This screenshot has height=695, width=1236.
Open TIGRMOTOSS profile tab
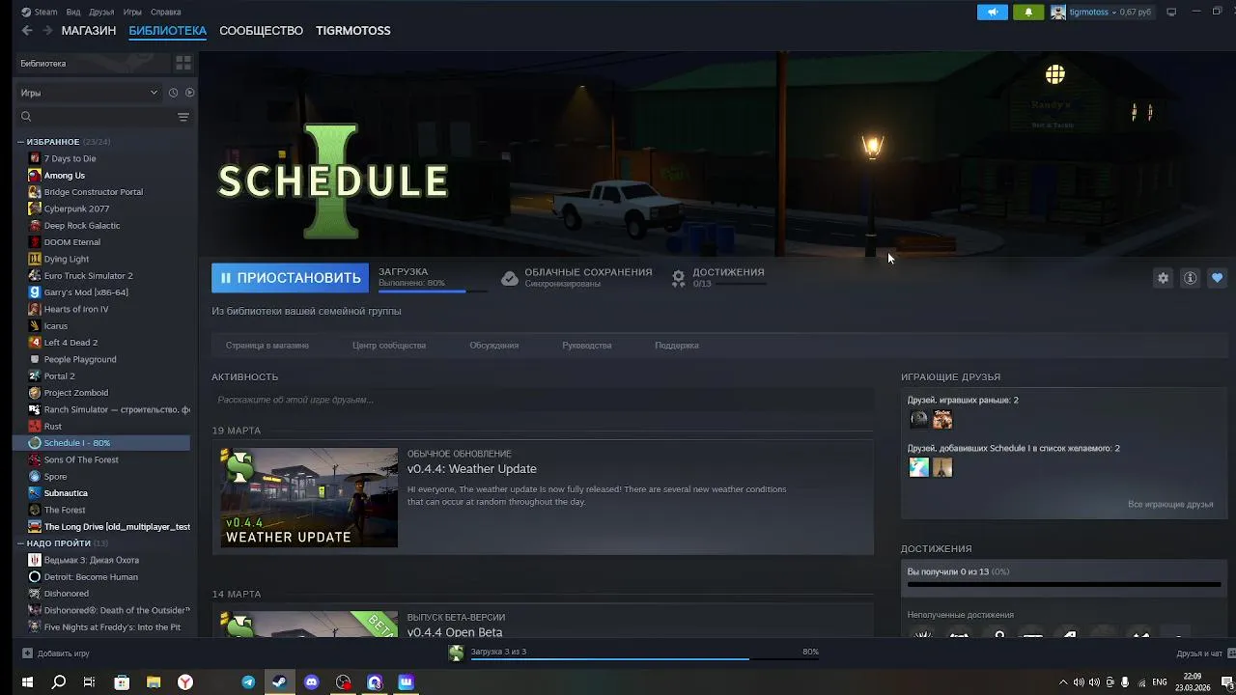[x=353, y=31]
